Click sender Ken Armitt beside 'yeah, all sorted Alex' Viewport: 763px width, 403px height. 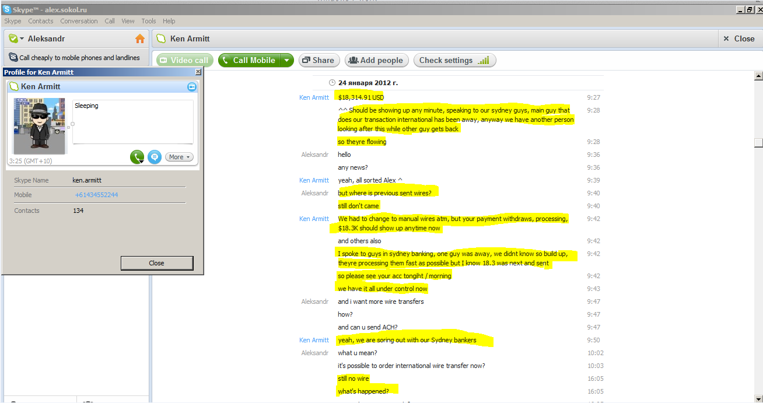coord(314,180)
